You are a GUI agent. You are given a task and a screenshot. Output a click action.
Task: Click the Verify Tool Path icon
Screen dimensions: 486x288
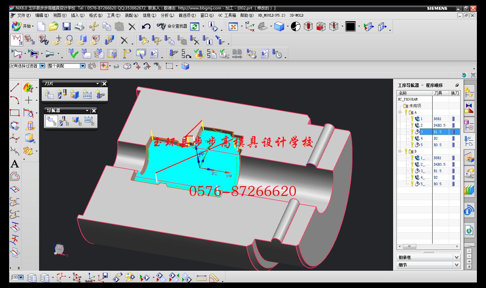199,54
